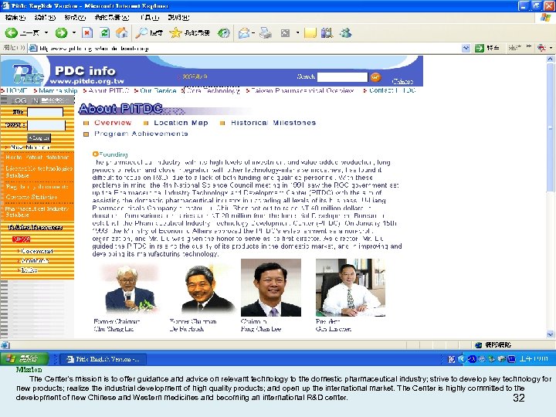This screenshot has height=417, width=556.
Task: Open the Historical Milestones sub-tab
Action: pos(273,123)
